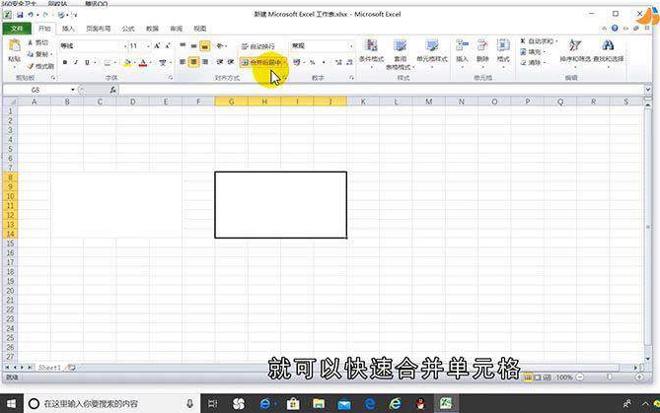This screenshot has width=660, height=413.
Task: Click the Cut (剪切) scissors icon
Action: pos(31,42)
